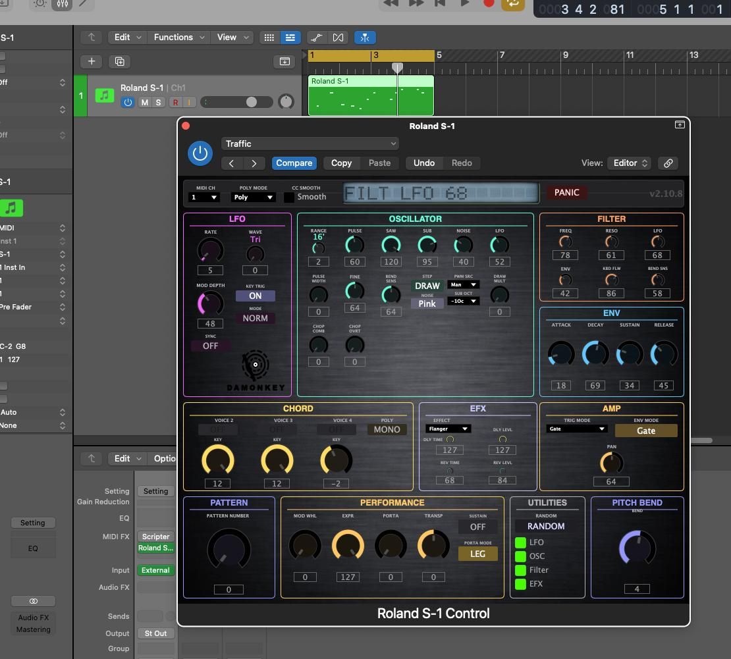Click lower editor up-arrow hierarchy icon
This screenshot has height=659, width=731.
pos(92,459)
